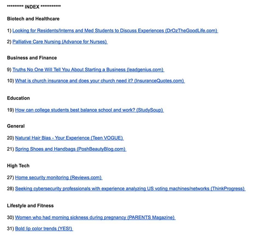Click the General section heading
Image resolution: width=256 pixels, height=240 pixels.
pyautogui.click(x=16, y=126)
